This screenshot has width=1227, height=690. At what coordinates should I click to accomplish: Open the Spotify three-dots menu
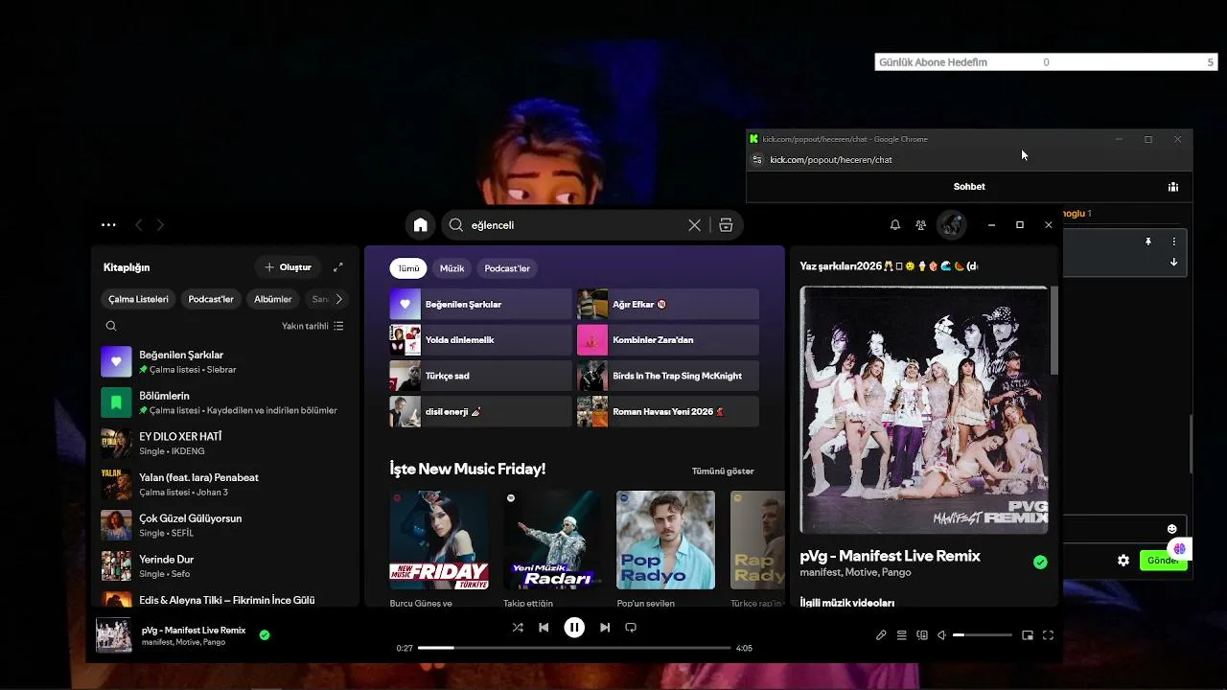click(108, 225)
